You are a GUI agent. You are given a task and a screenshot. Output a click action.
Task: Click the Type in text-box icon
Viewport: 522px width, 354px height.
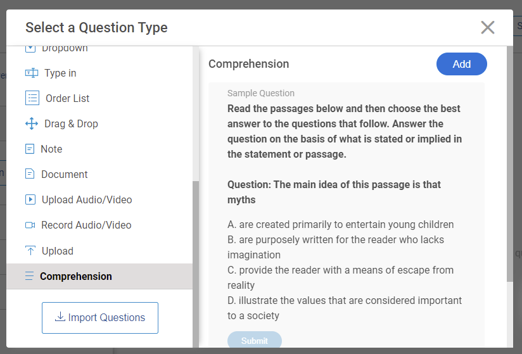(31, 73)
